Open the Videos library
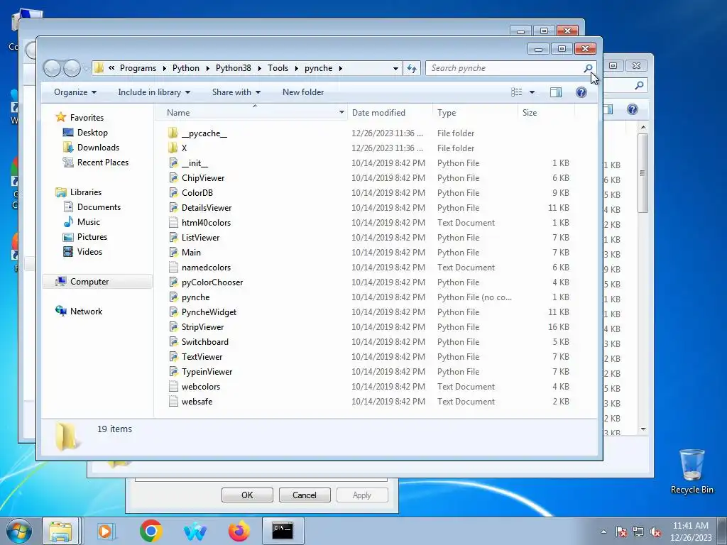This screenshot has width=727, height=545. click(89, 252)
